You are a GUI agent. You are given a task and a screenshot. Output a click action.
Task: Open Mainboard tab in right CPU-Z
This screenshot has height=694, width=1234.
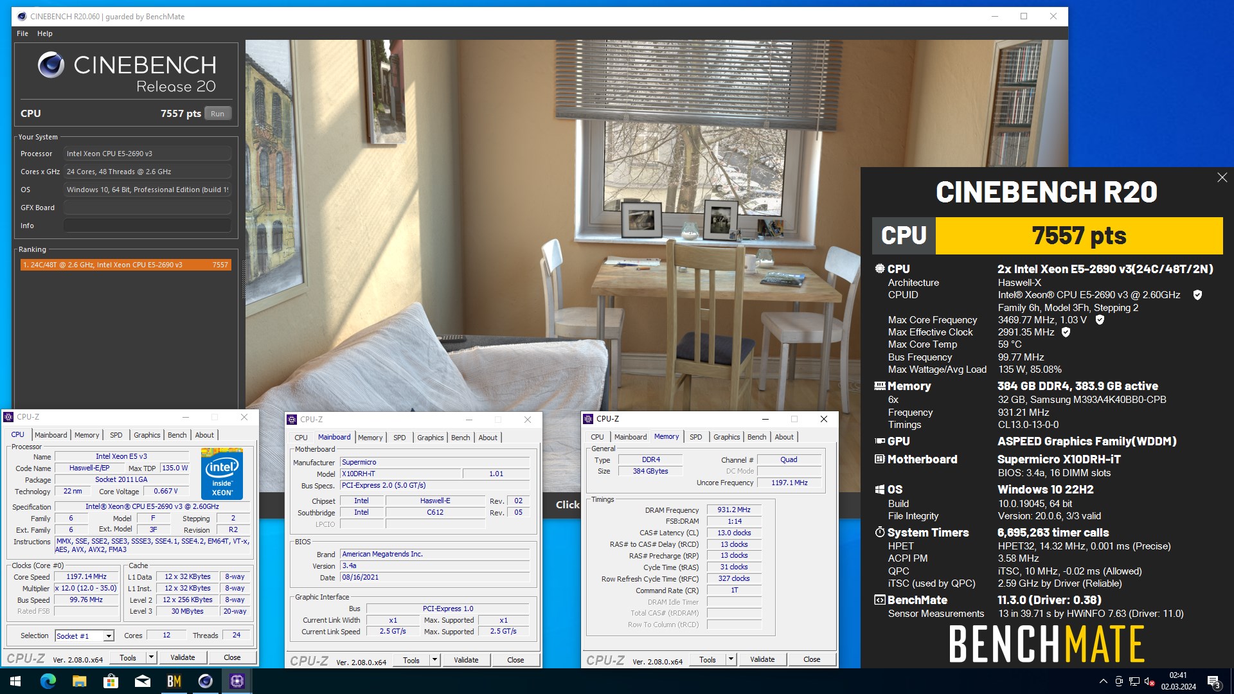630,437
